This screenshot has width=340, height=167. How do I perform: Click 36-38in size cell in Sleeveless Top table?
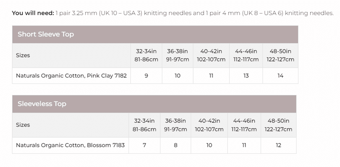tap(175, 125)
